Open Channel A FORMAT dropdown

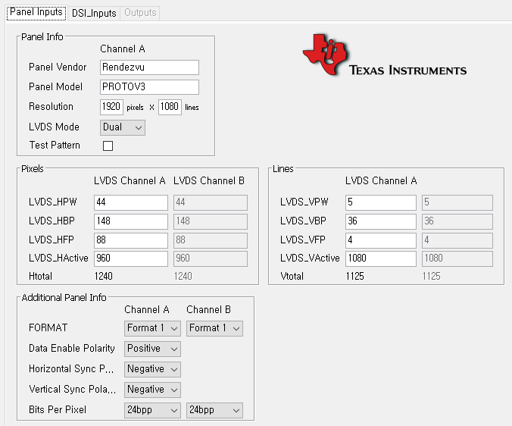[152, 328]
